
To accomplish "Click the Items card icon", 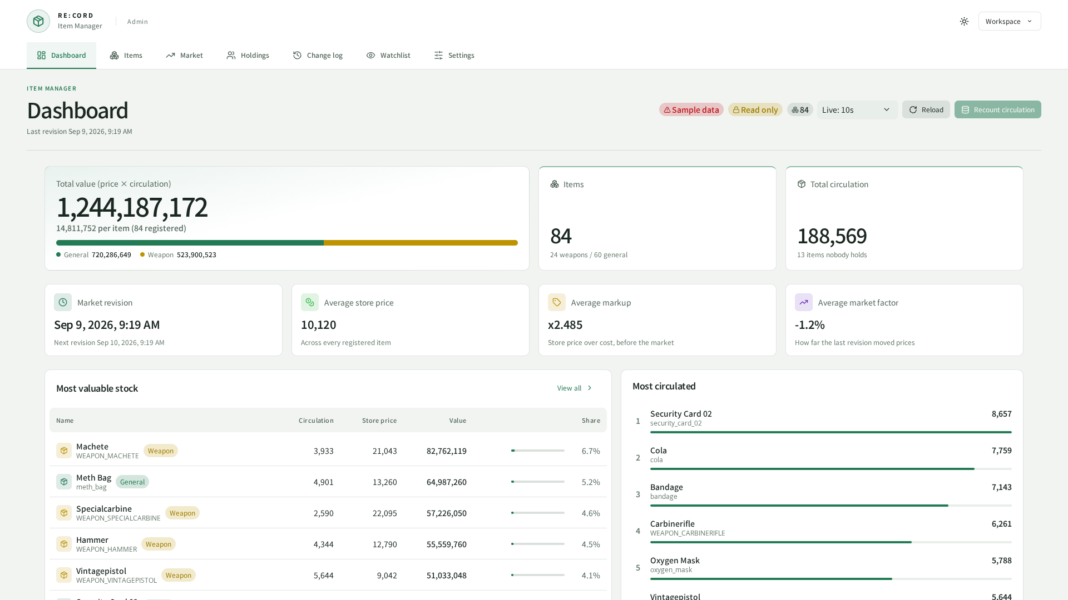I will [555, 184].
